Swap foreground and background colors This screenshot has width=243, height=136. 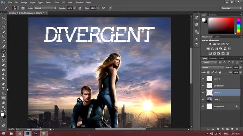[x=5, y=111]
